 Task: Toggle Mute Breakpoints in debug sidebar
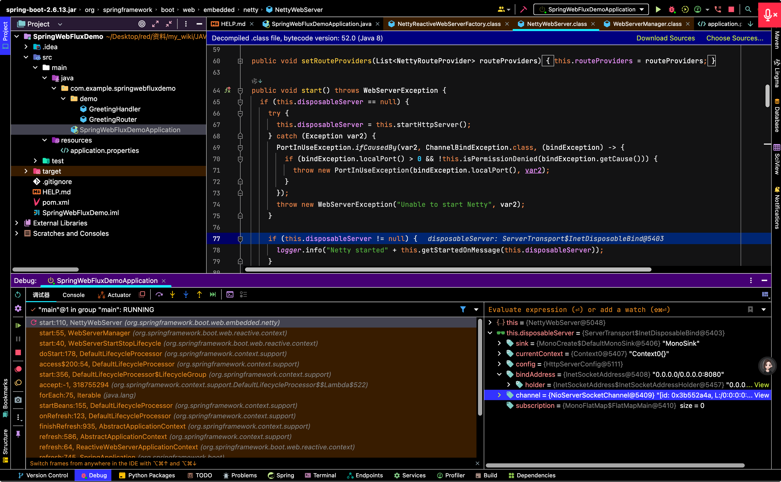pos(18,383)
